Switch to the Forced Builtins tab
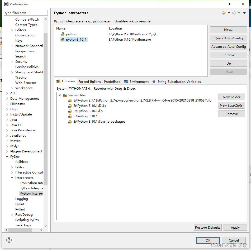Screen dimensions: 251x250 click(x=89, y=81)
